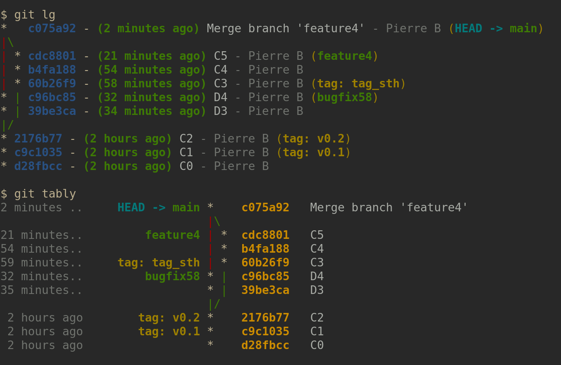Select blue hash cdc8801 in git lg output
The image size is (561, 365).
point(52,56)
